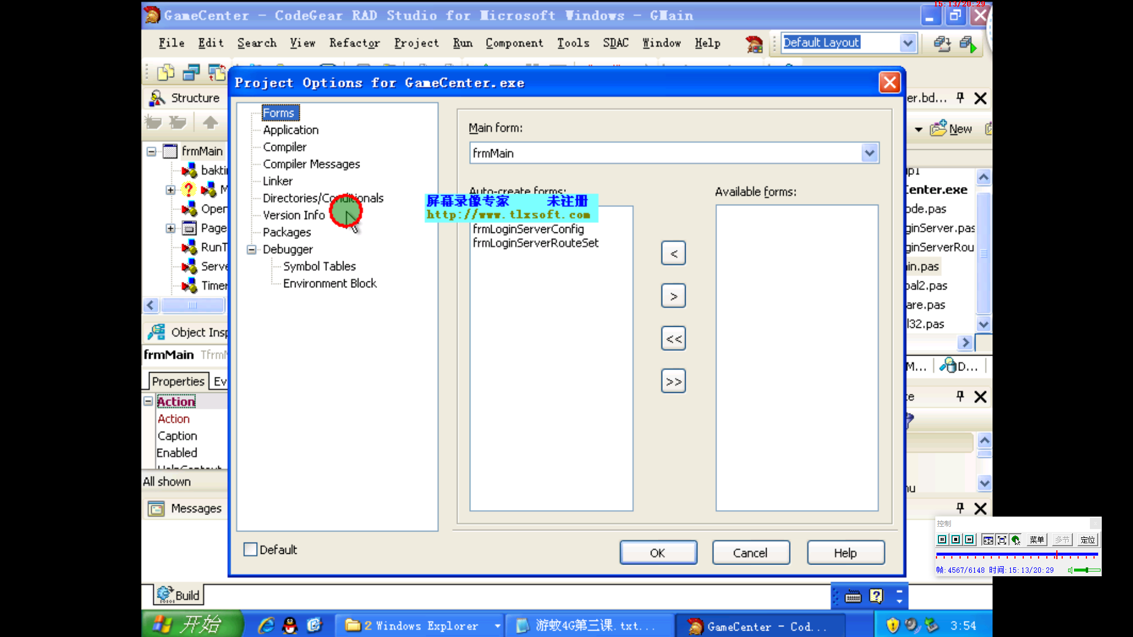This screenshot has height=637, width=1133.
Task: Click the double right arrow button
Action: (x=673, y=381)
